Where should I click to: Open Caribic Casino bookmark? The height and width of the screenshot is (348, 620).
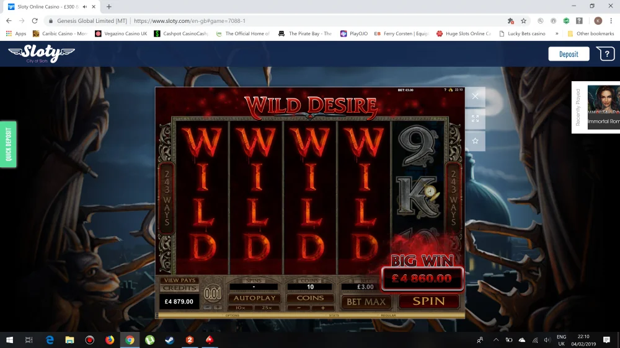click(60, 33)
